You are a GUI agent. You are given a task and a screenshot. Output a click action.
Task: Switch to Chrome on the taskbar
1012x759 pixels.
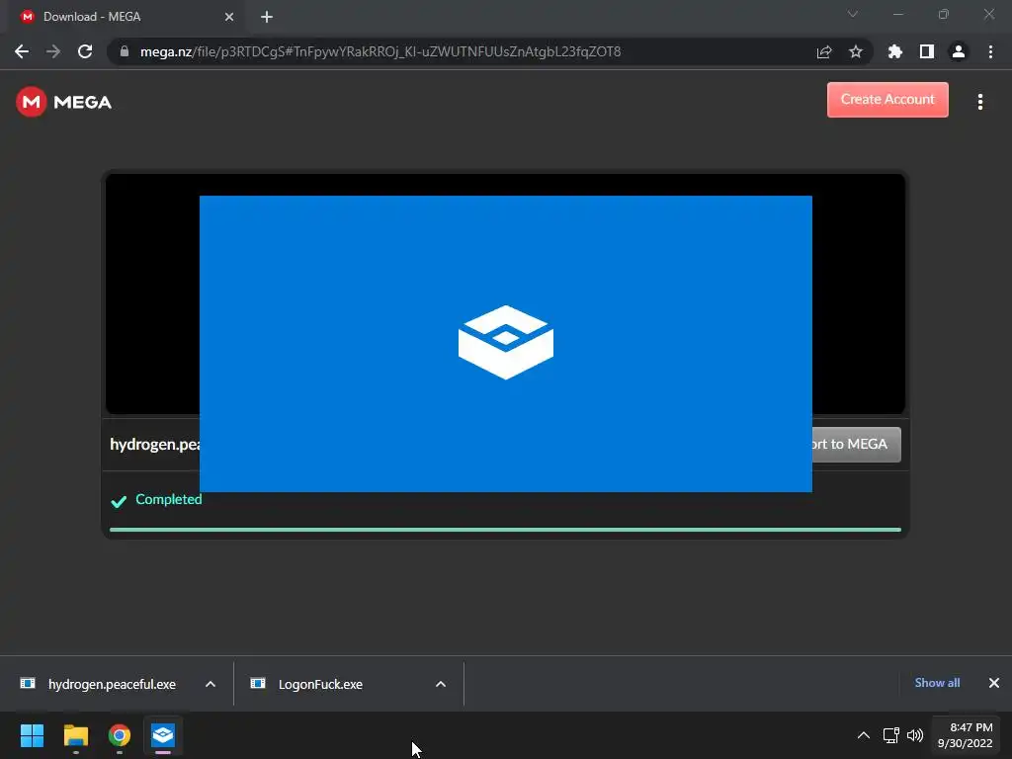click(x=120, y=735)
